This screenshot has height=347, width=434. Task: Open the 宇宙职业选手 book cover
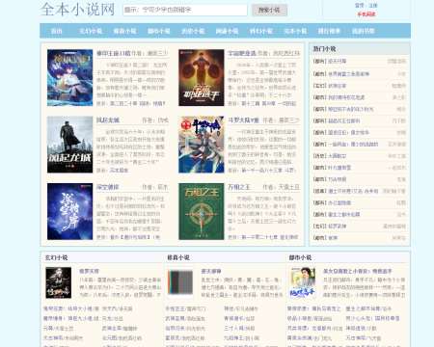tap(202, 78)
